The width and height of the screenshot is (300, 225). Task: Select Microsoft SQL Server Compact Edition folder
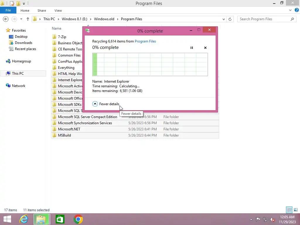coord(87,117)
